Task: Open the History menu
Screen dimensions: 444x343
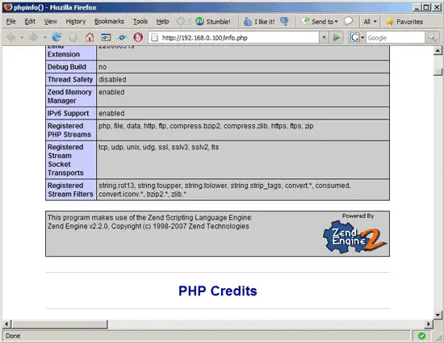Action: pos(76,22)
